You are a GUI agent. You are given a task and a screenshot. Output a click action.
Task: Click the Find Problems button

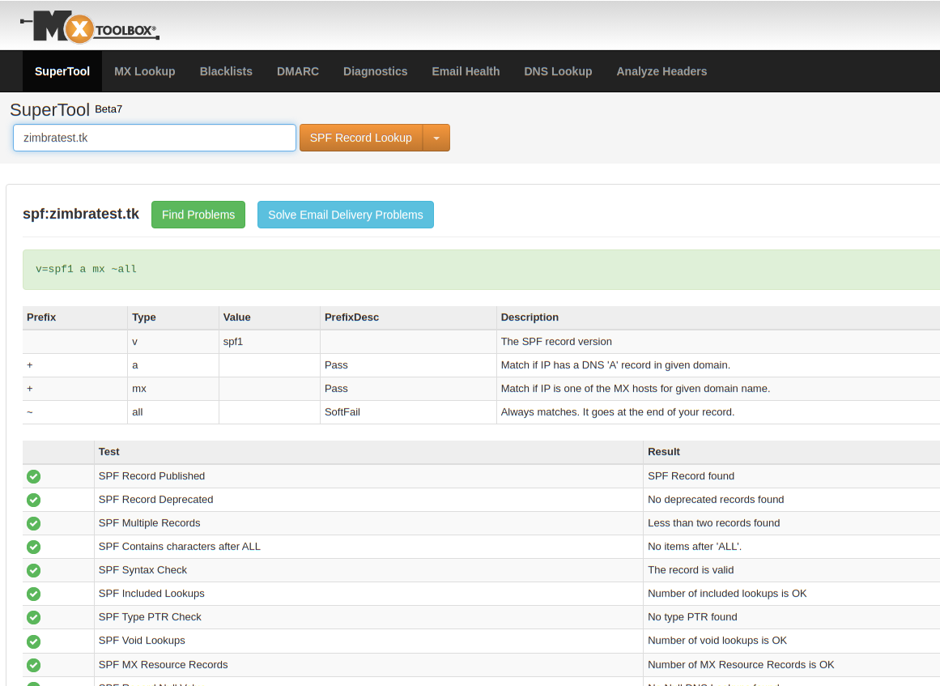pos(198,215)
